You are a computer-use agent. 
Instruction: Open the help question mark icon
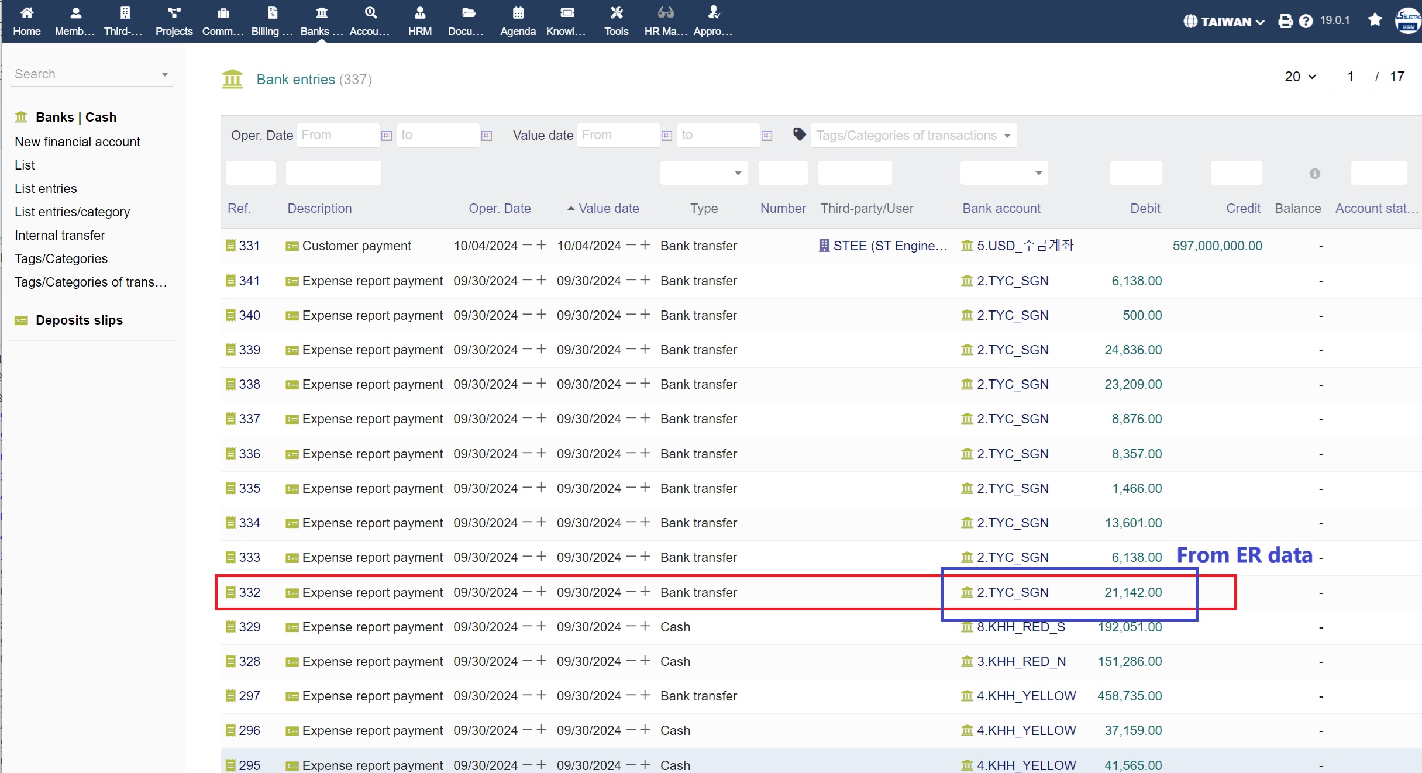point(1306,21)
